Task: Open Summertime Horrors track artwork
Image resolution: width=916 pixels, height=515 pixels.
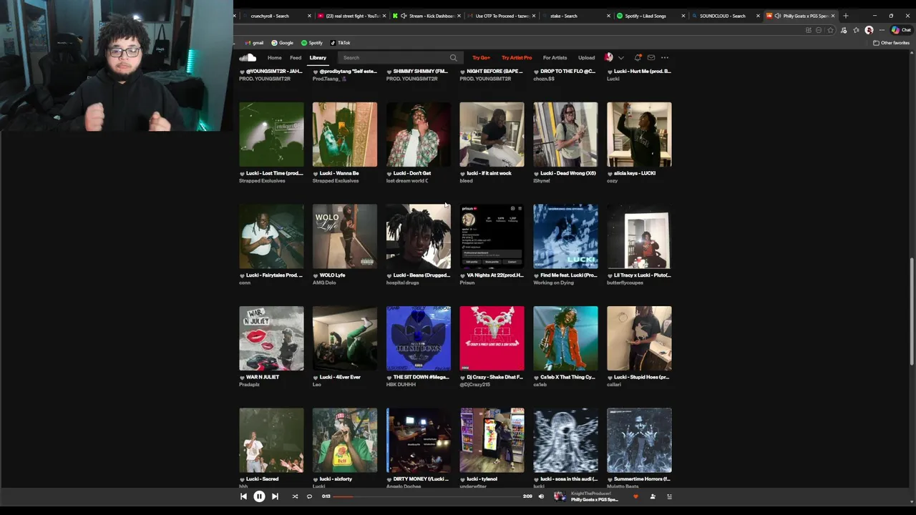Action: 639,441
